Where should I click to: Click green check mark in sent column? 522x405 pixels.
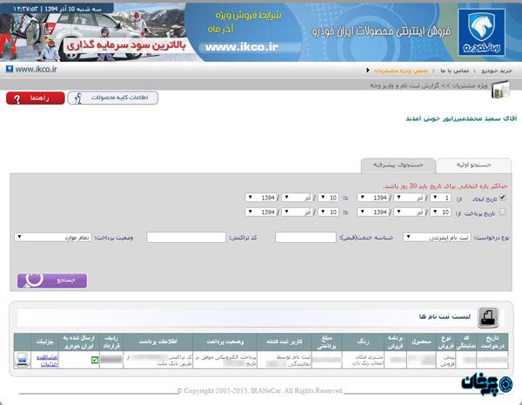(x=95, y=360)
